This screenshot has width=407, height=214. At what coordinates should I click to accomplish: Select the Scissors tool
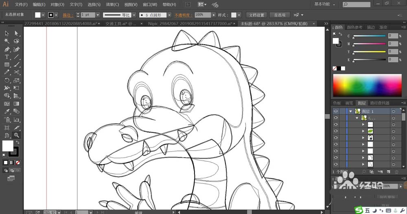point(16,73)
